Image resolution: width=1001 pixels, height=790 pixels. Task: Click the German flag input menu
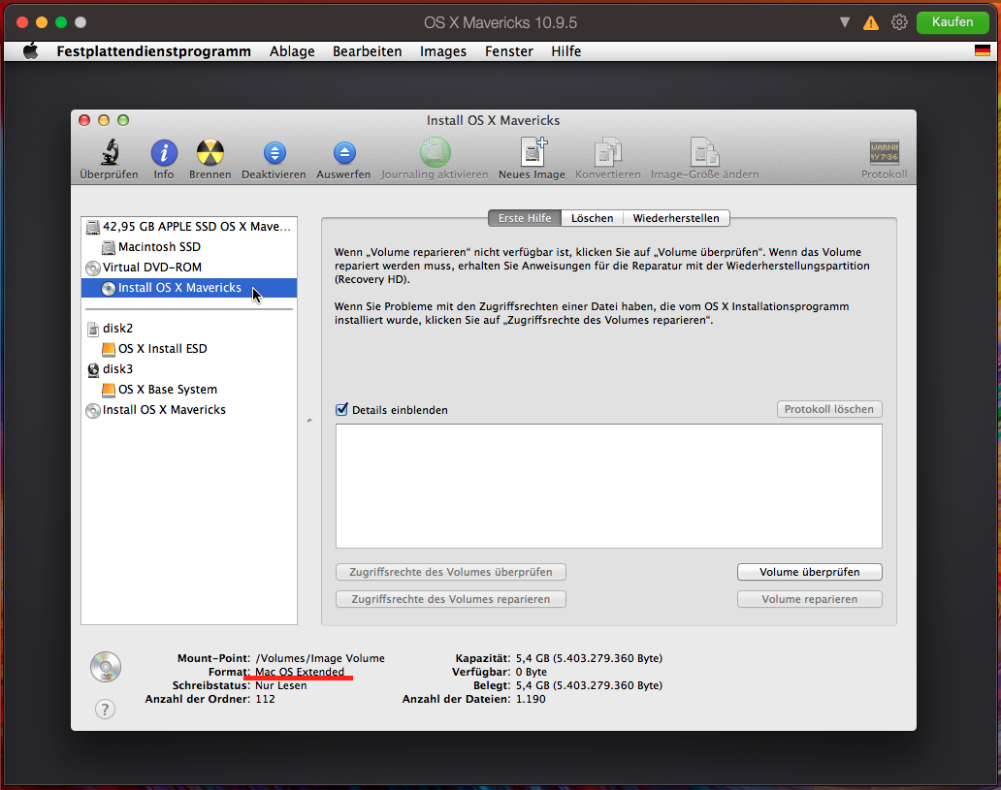pyautogui.click(x=982, y=51)
